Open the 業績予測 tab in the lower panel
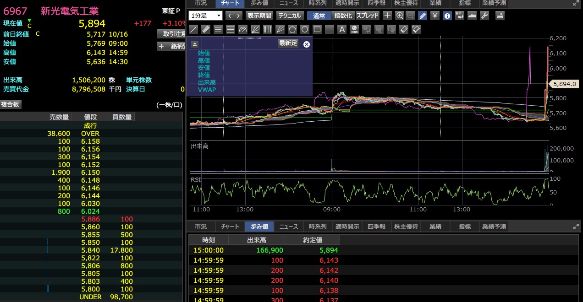The image size is (583, 302). [494, 226]
